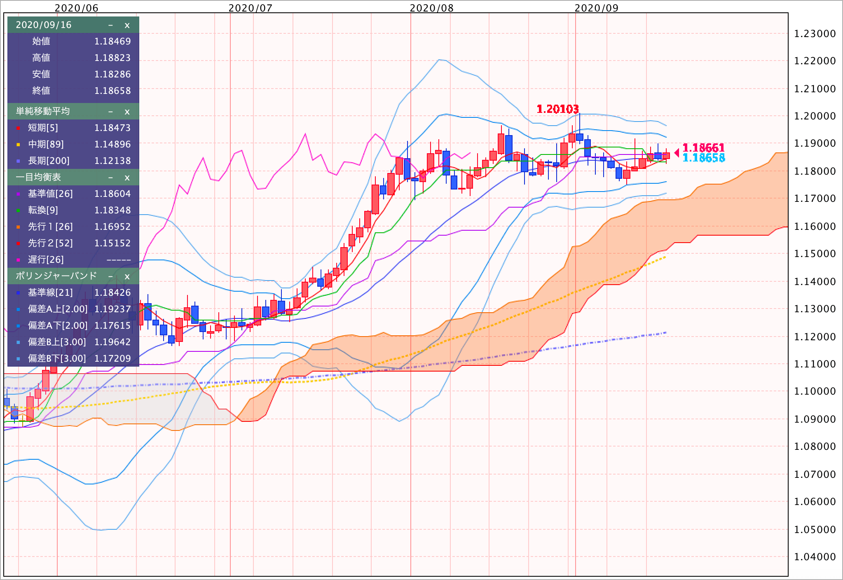The height and width of the screenshot is (580, 843).
Task: Click the 偏差A上[2.00] value 1.19237
Action: click(x=112, y=309)
